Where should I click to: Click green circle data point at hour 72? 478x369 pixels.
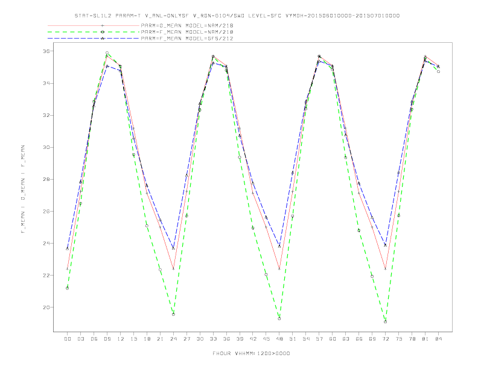pyautogui.click(x=385, y=322)
